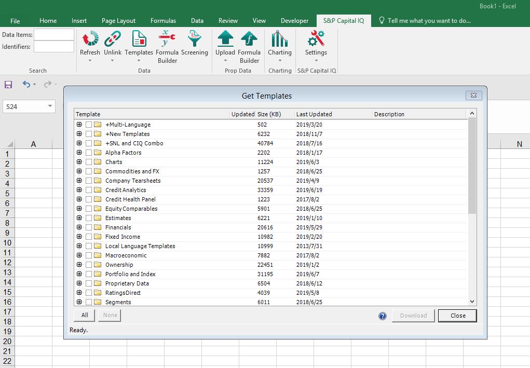The image size is (530, 368).
Task: Launch the Screening tool
Action: (195, 39)
